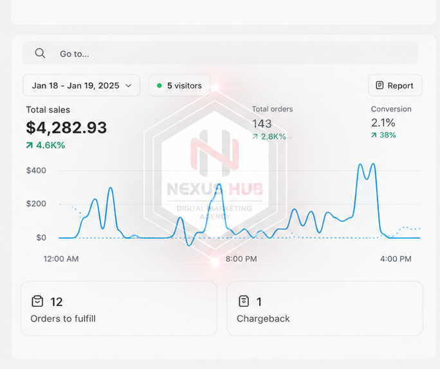
Task: Click the search magnifier icon
Action: click(40, 53)
